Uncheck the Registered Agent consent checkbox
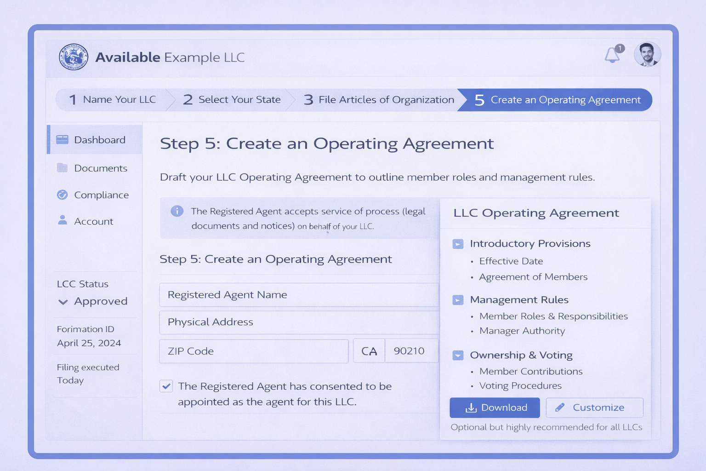The width and height of the screenshot is (706, 471). [x=166, y=386]
